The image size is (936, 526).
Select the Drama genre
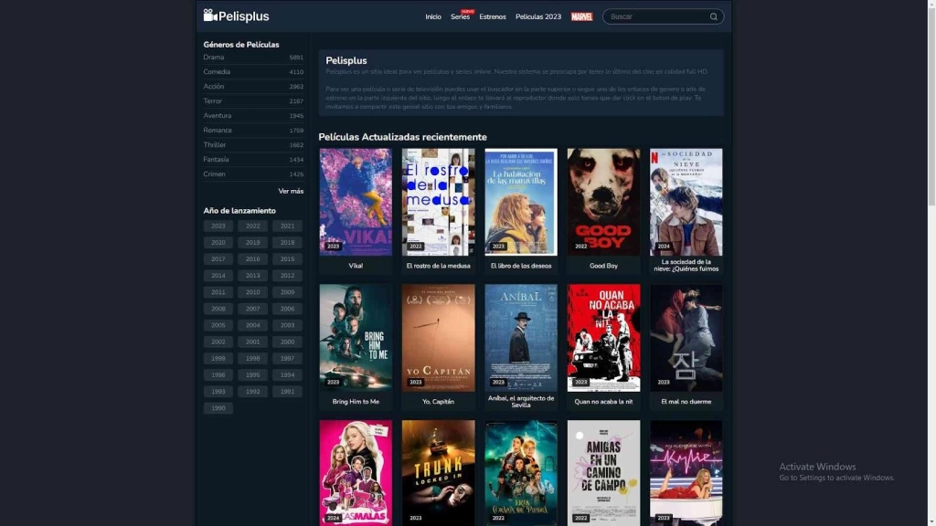coord(253,58)
